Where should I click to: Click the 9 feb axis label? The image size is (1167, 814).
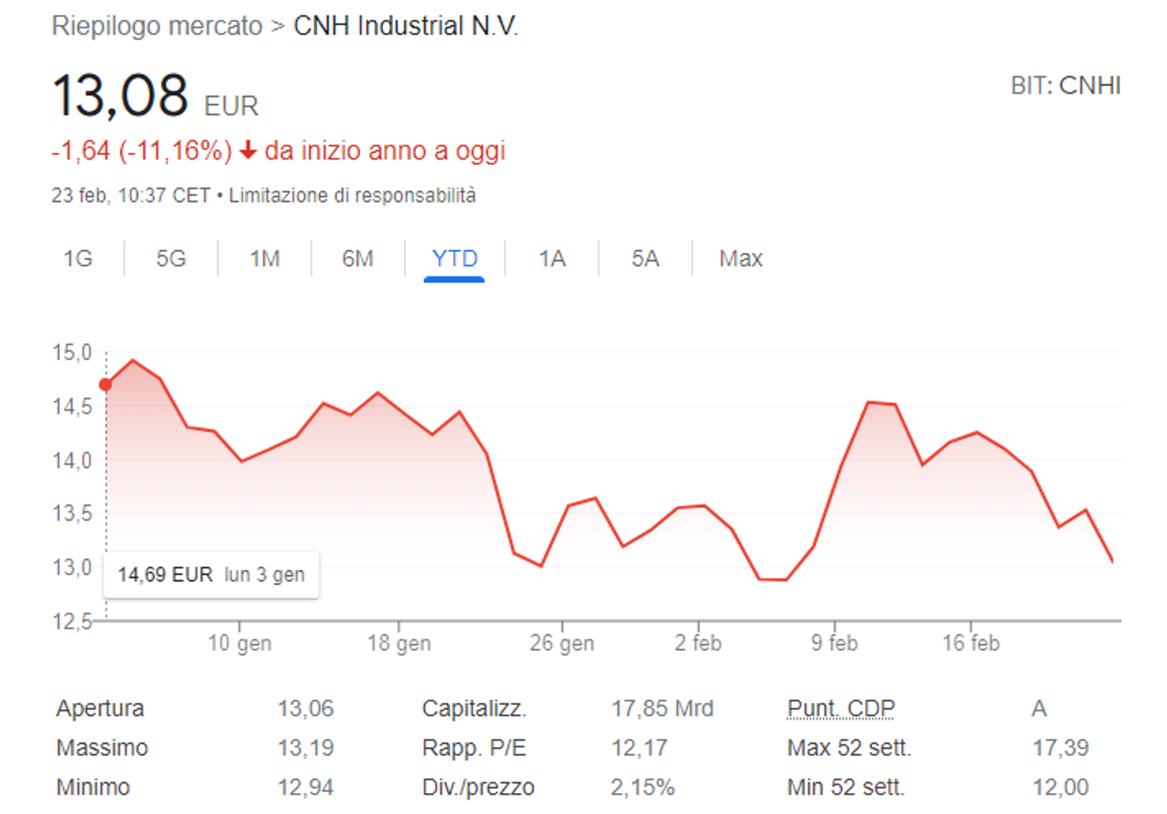tap(834, 643)
